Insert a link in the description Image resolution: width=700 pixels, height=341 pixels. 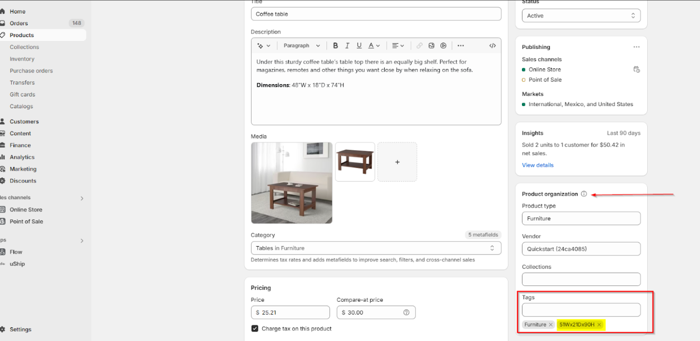point(420,45)
